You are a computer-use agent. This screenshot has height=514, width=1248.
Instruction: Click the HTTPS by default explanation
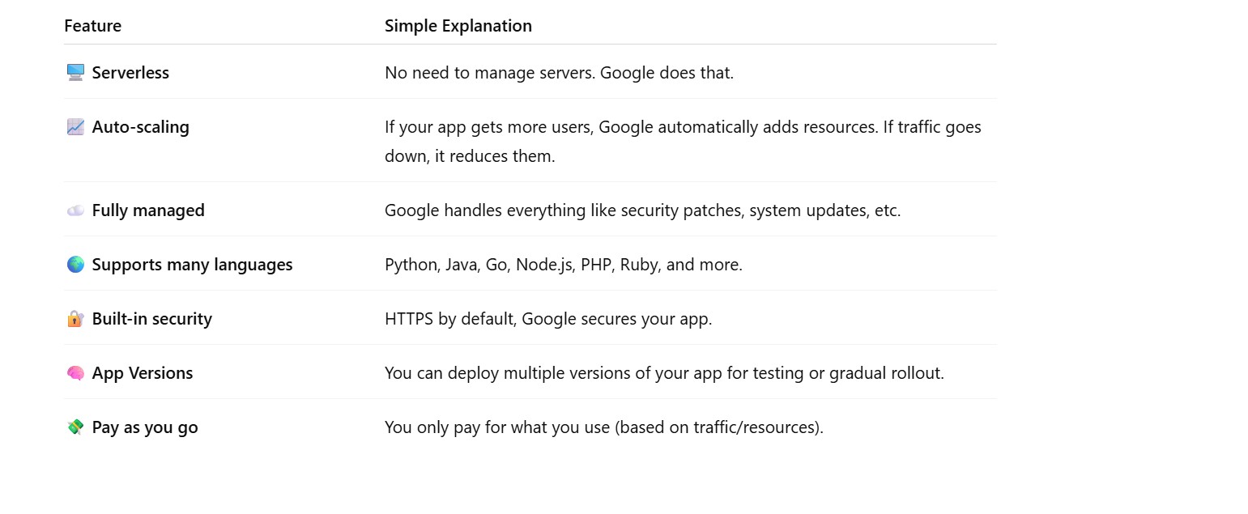point(548,319)
